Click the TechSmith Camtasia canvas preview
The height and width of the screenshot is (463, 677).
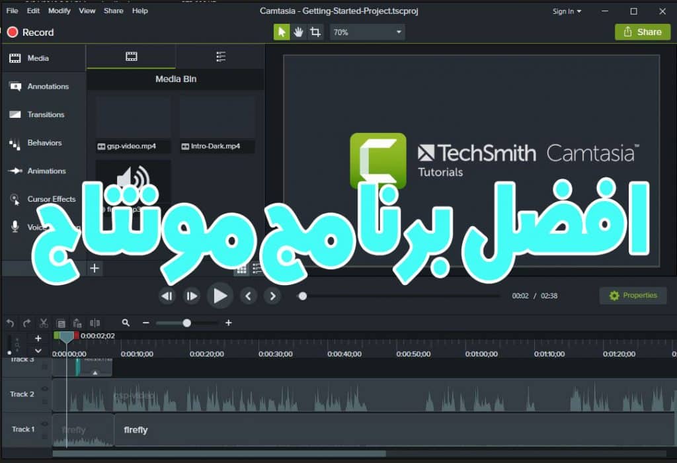[x=471, y=161]
